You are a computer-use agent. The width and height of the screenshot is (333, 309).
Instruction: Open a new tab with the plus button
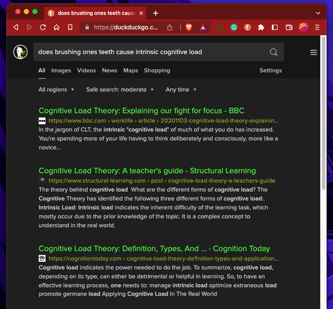tap(156, 13)
